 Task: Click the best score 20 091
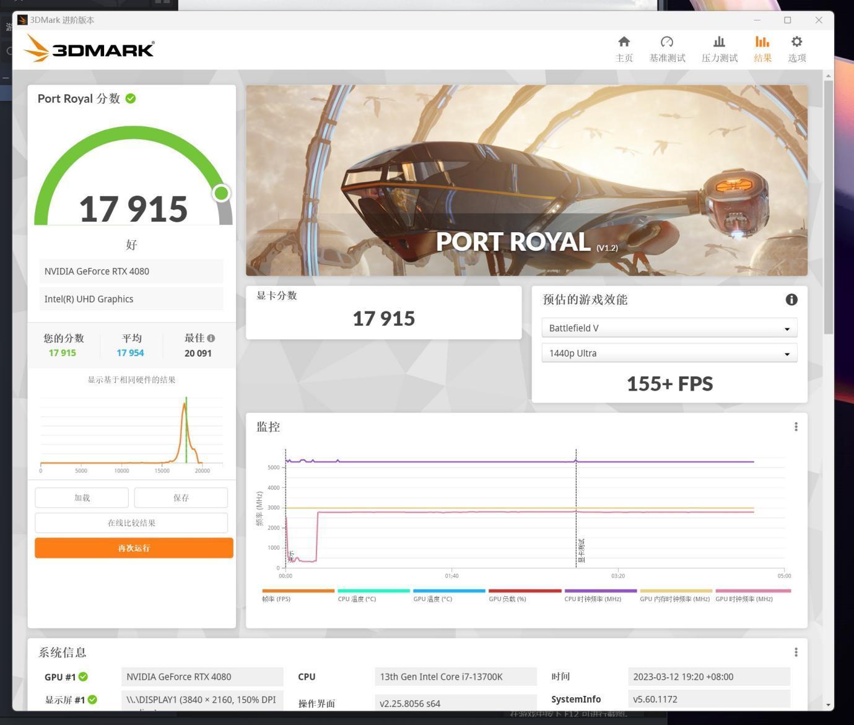198,353
